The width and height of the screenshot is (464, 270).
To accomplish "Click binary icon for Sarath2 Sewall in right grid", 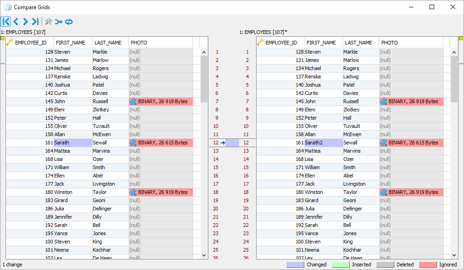I will 384,143.
